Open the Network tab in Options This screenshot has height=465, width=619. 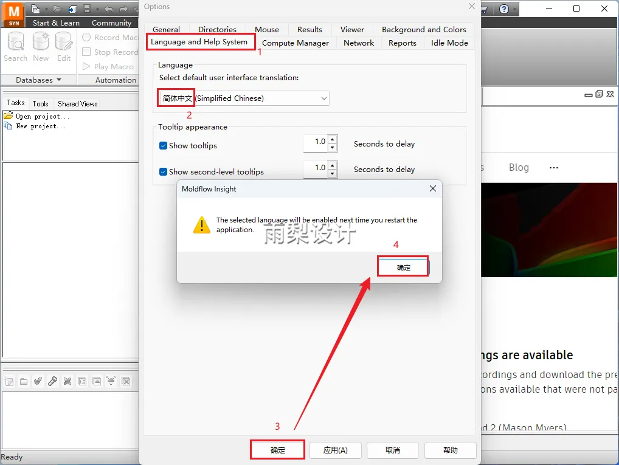[359, 43]
